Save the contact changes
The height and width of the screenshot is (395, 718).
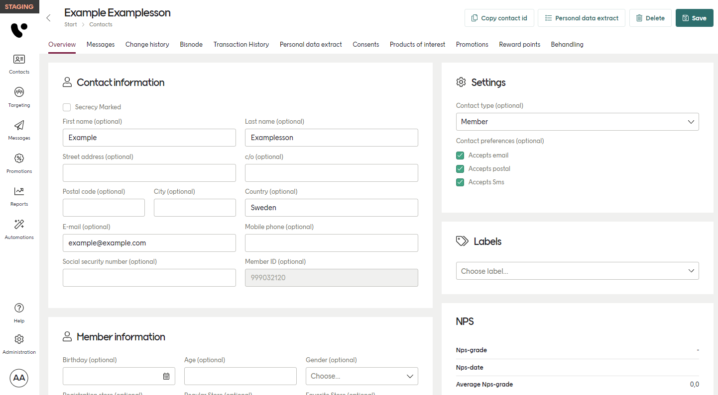click(x=694, y=17)
